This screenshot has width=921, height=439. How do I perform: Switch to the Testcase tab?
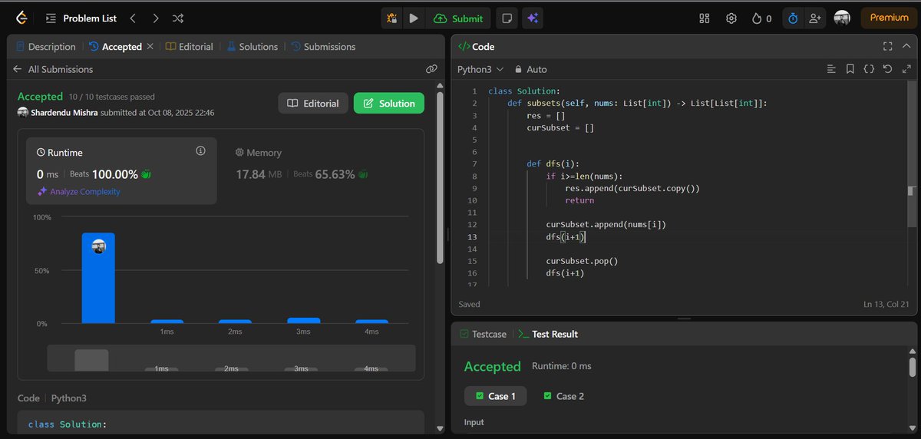click(x=483, y=334)
